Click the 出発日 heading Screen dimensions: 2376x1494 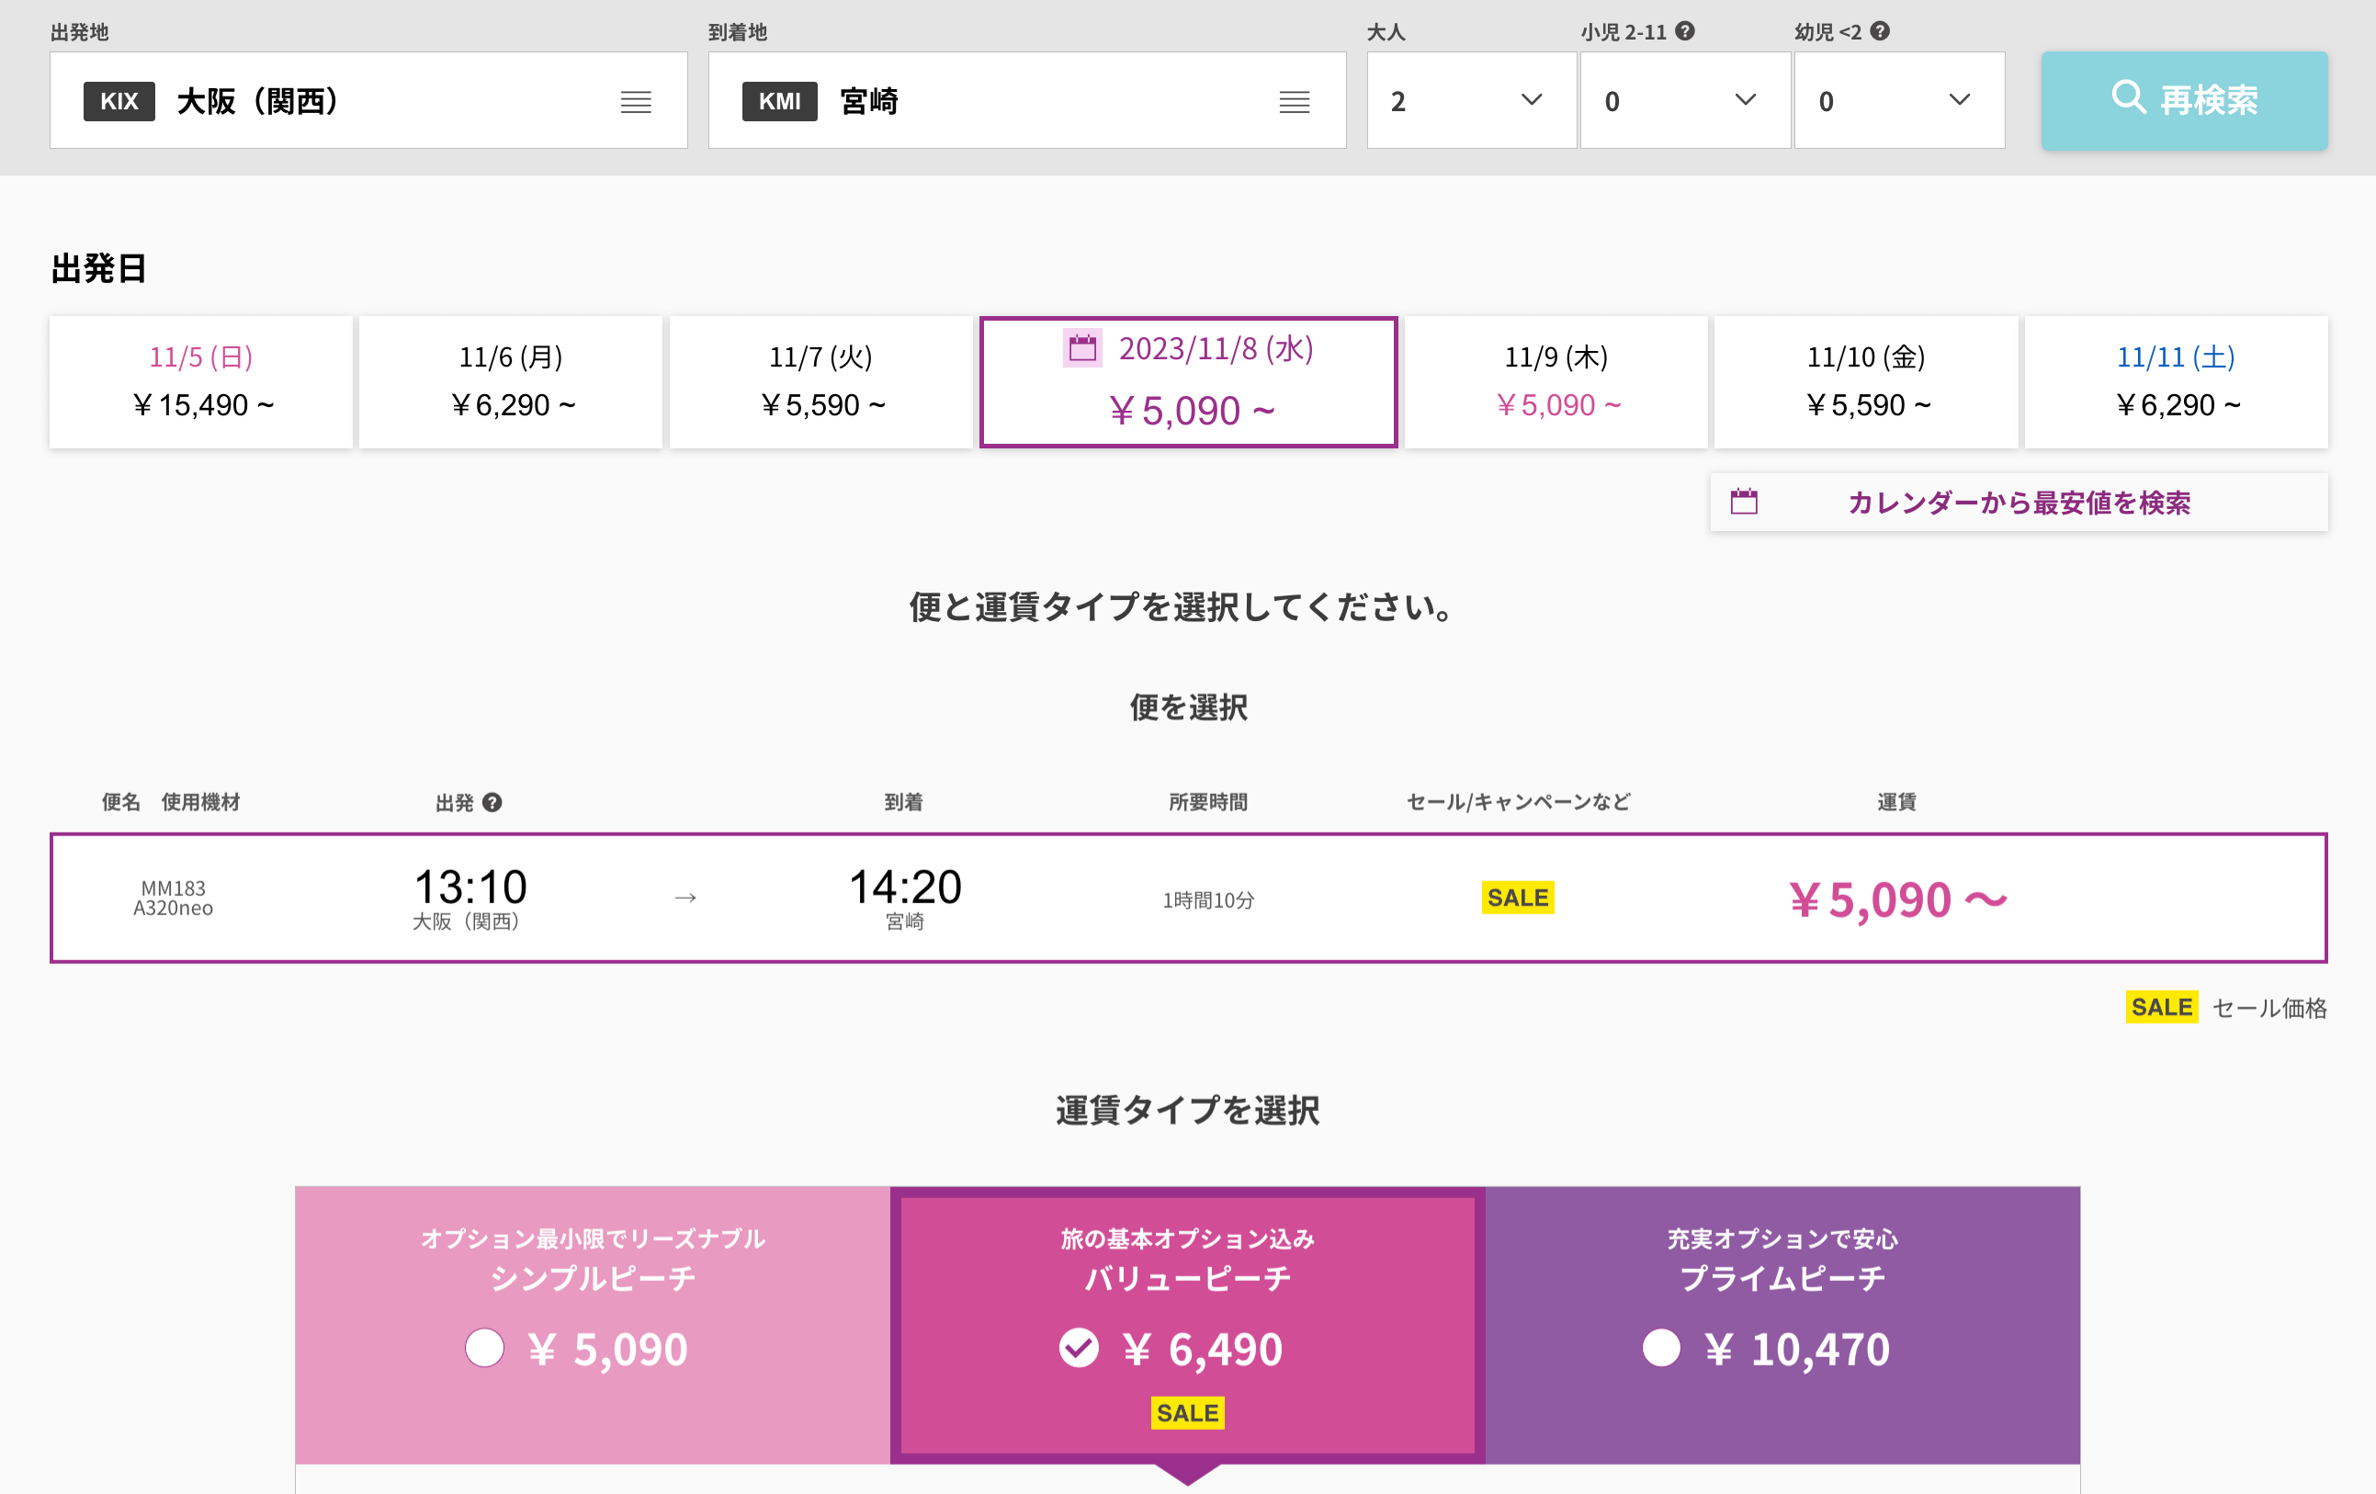(x=98, y=268)
